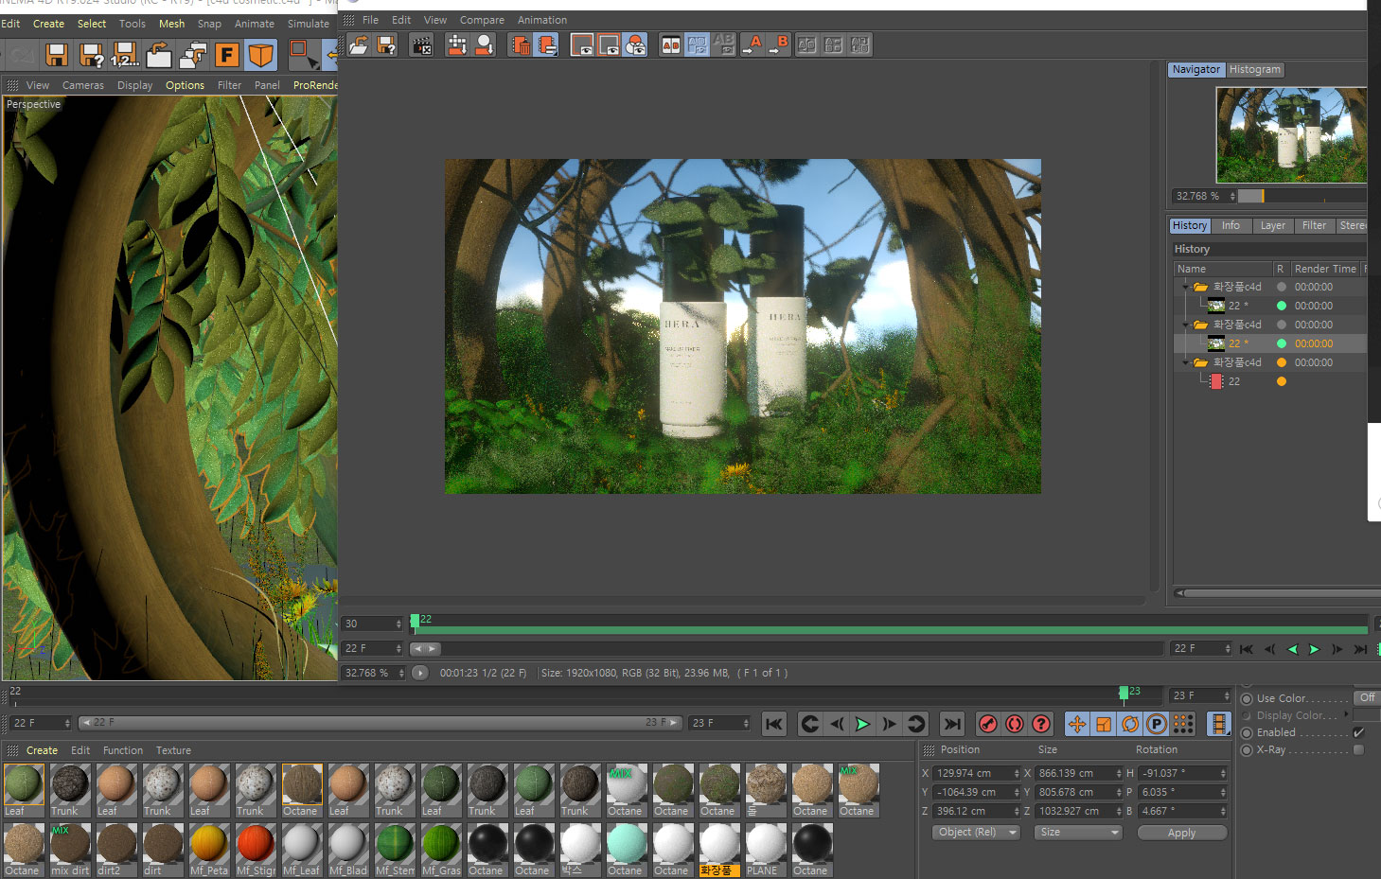The image size is (1381, 879).
Task: Click the Save Incremental 1,2 icon
Action: coord(125,55)
